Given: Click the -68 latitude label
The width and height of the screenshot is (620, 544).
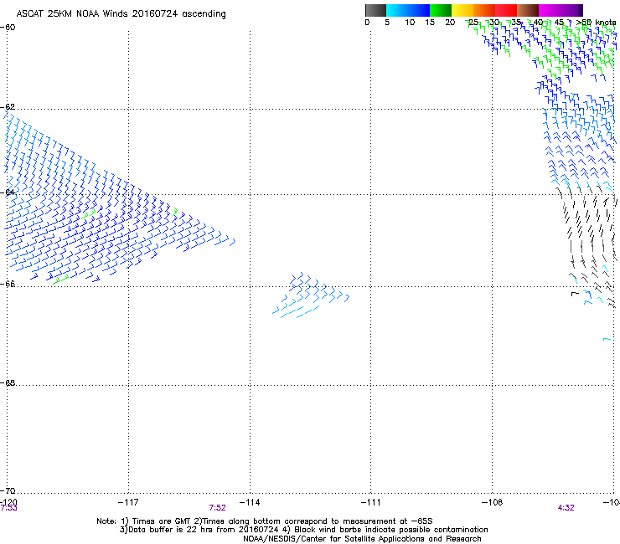Looking at the screenshot, I should (x=8, y=382).
